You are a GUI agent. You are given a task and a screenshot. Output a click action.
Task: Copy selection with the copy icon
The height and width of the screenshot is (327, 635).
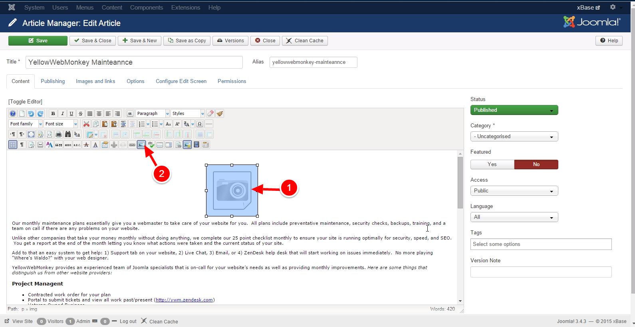coord(95,124)
